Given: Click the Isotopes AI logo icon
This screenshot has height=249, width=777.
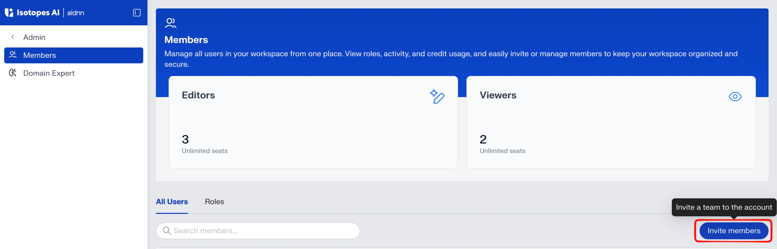Looking at the screenshot, I should (9, 13).
